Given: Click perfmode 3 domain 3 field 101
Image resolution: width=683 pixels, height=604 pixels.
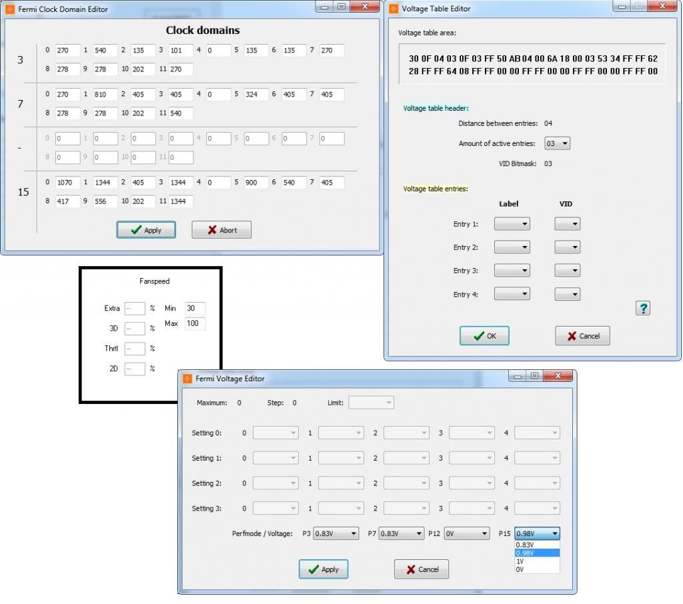Looking at the screenshot, I should [x=181, y=50].
